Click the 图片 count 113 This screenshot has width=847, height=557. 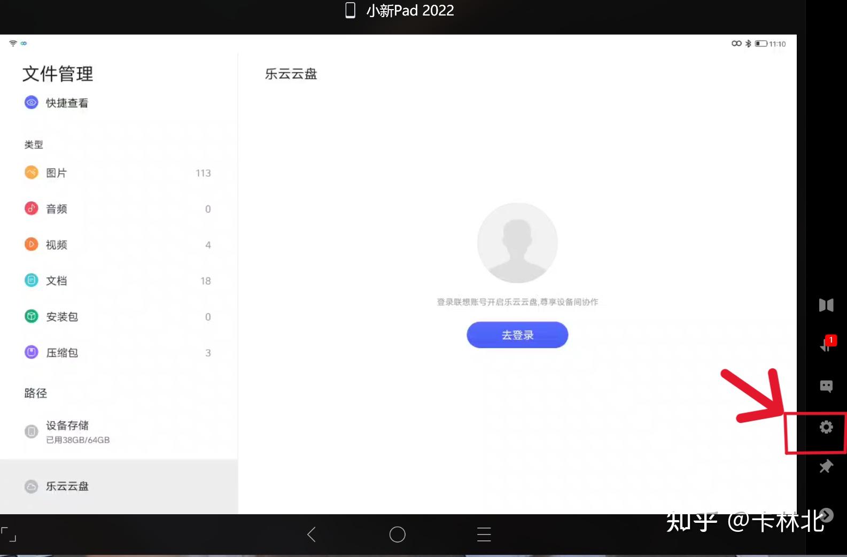click(203, 173)
